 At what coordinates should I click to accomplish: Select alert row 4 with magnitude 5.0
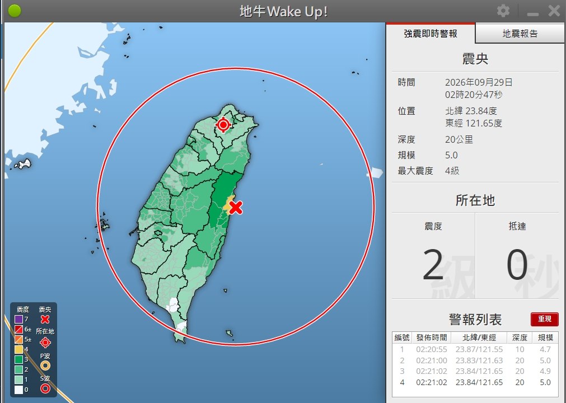(475, 382)
